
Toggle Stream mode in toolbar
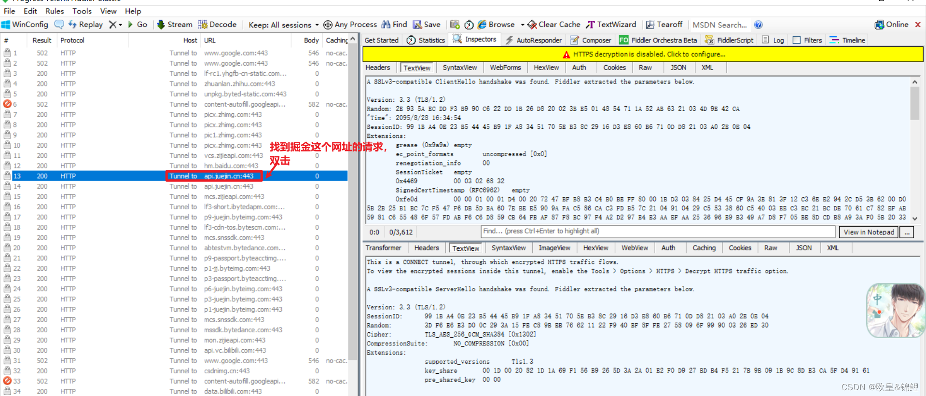(175, 25)
